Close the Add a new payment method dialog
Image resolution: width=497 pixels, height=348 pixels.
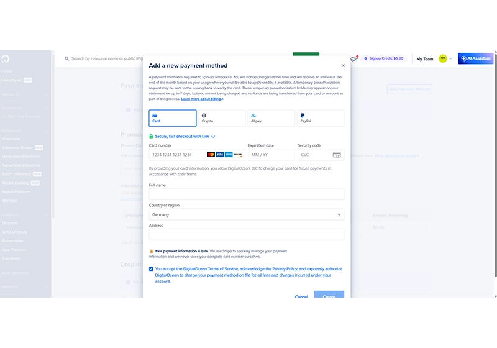(x=343, y=66)
